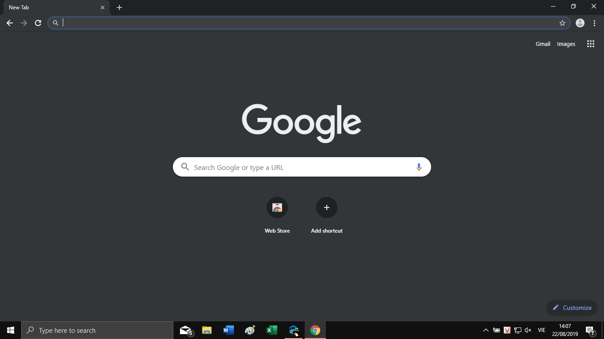Click the Google logo
This screenshot has height=339, width=604.
(x=302, y=123)
